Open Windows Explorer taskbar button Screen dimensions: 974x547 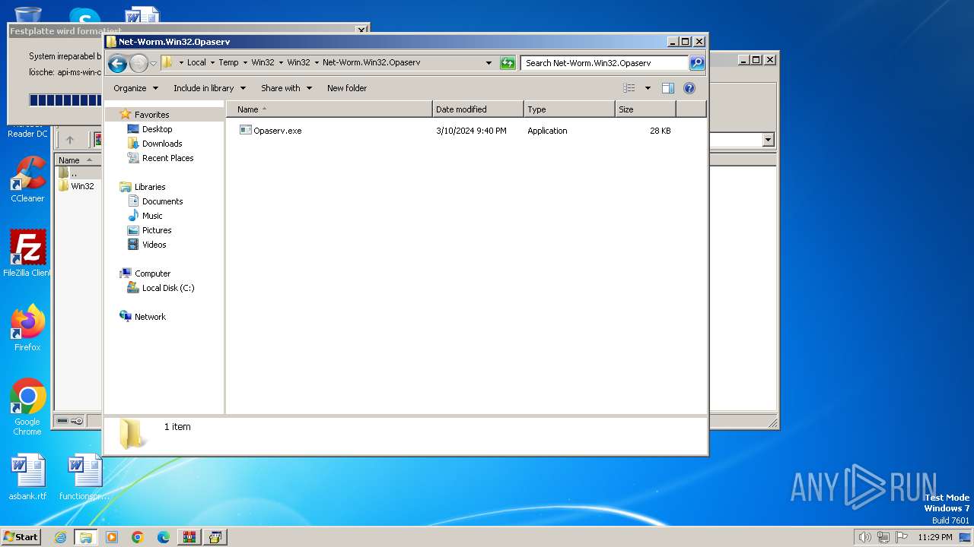(x=86, y=537)
